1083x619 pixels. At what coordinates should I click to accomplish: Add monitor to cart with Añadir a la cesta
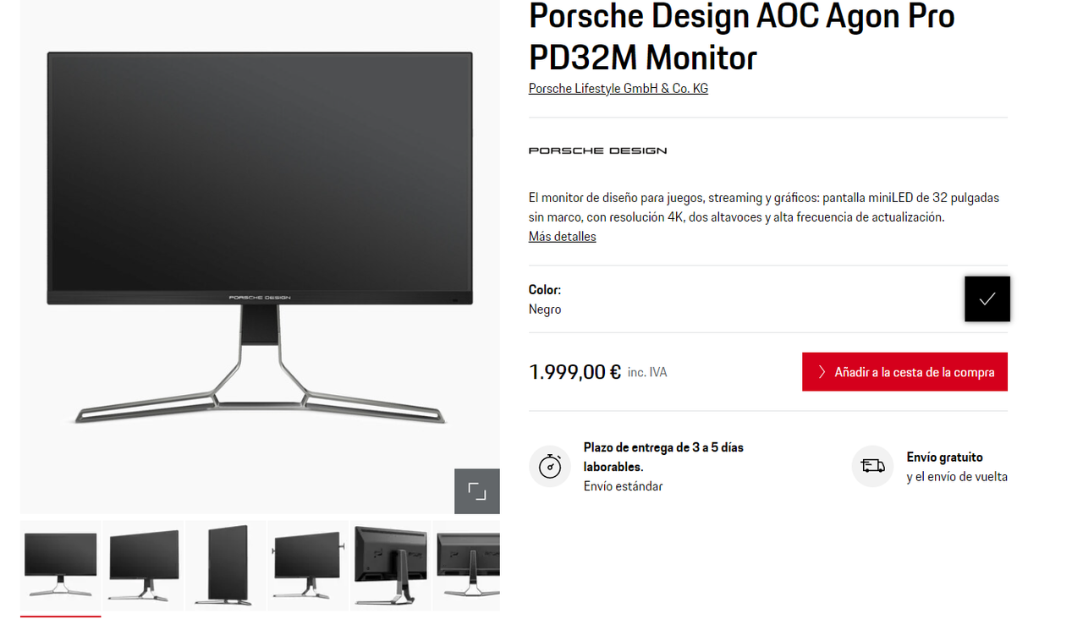click(904, 372)
